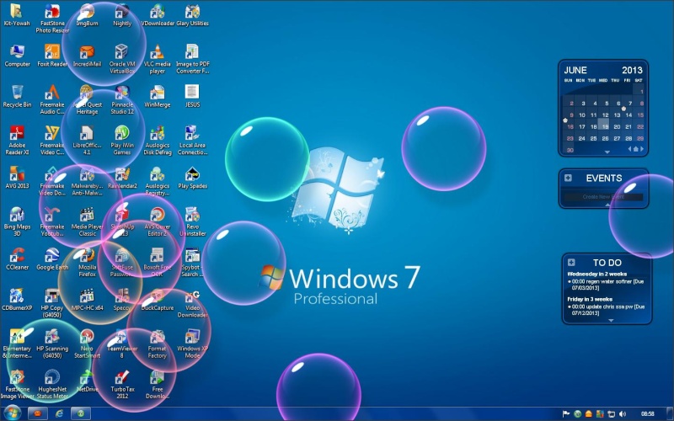Image resolution: width=674 pixels, height=421 pixels.
Task: Open Format Factory desktop icon
Action: pos(158,344)
